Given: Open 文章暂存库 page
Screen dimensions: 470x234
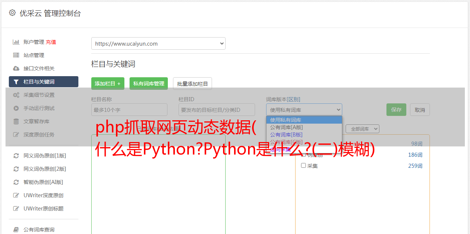Looking at the screenshot, I should [x=36, y=121].
